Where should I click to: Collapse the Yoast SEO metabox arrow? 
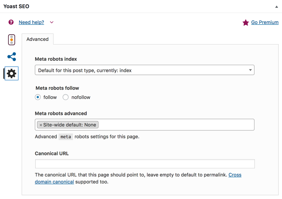[276, 7]
